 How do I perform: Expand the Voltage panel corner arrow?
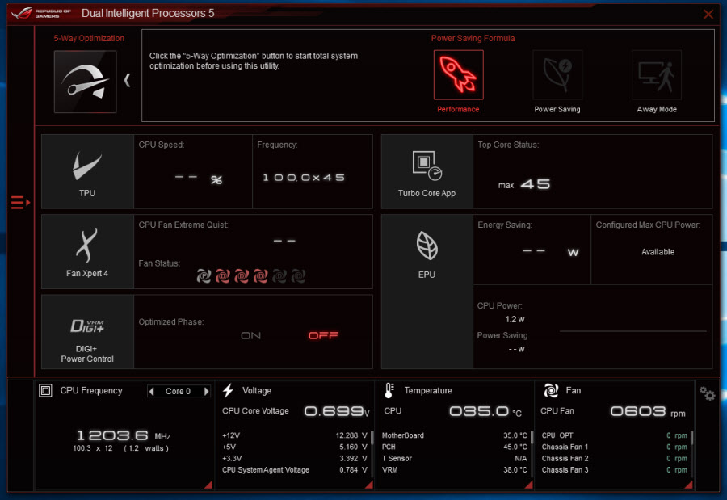[369, 485]
